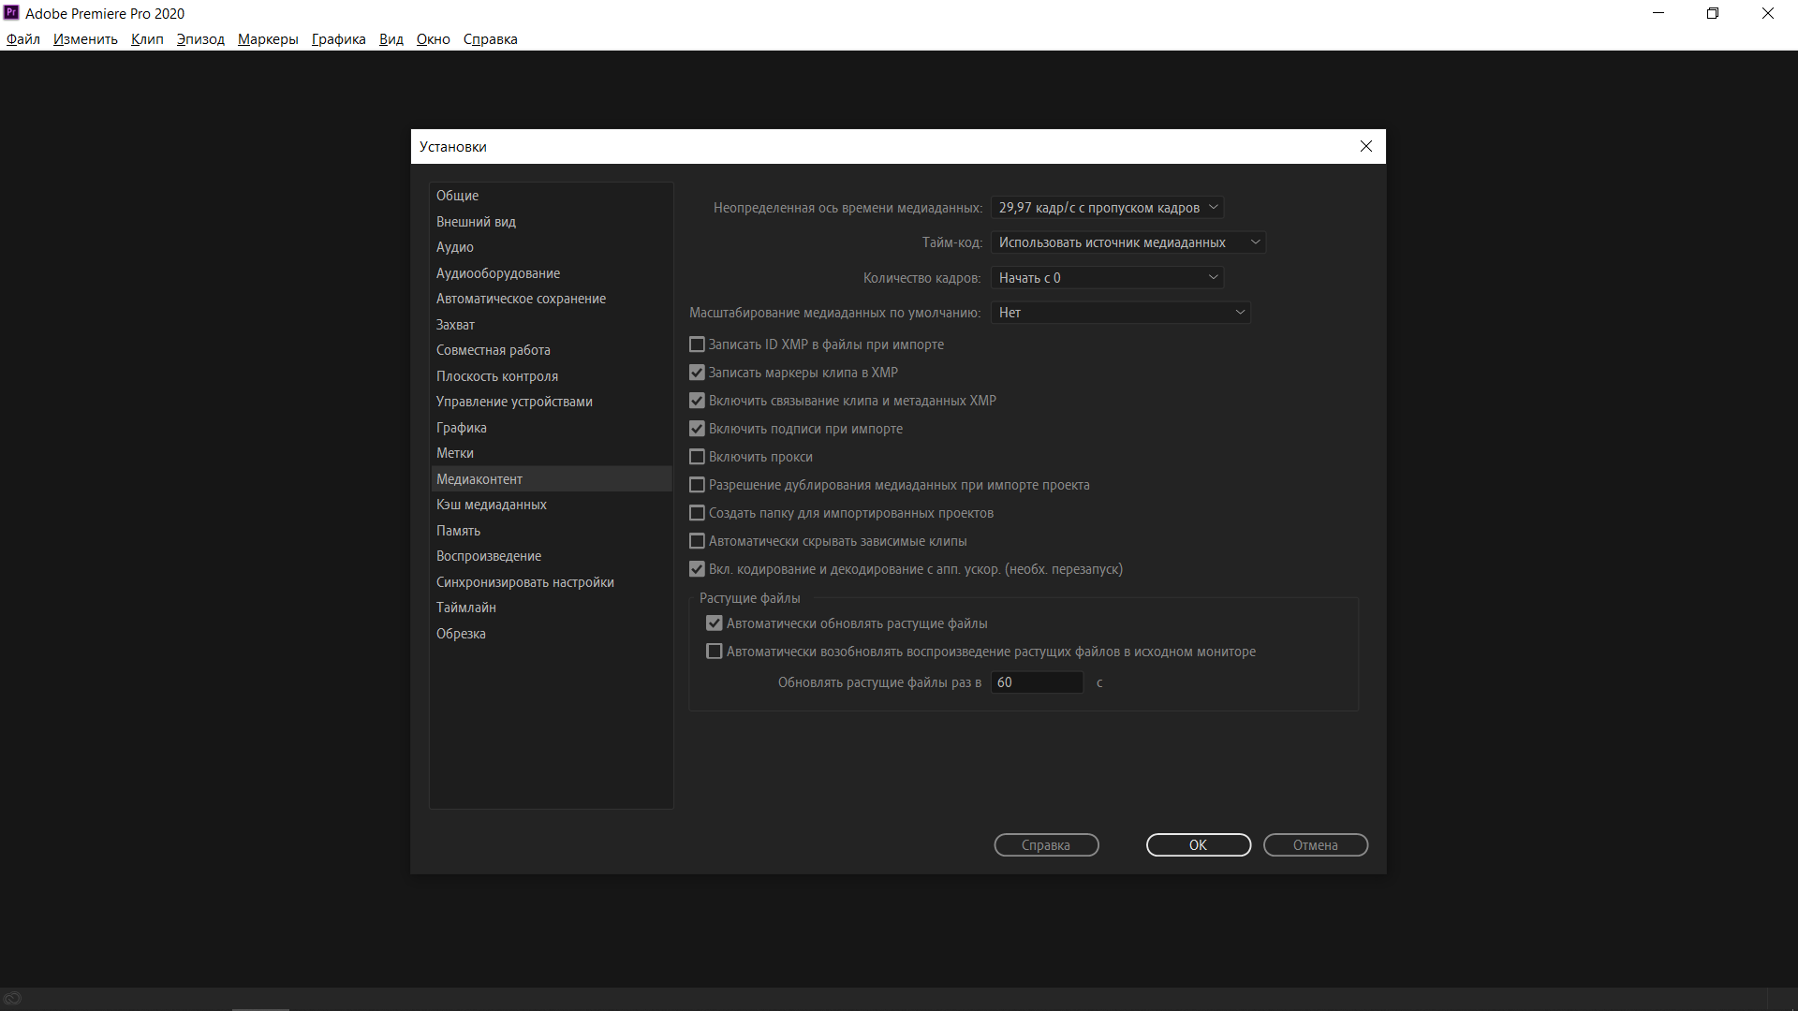Select the Воспроизведение category

[551, 556]
